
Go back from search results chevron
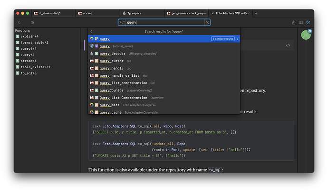pos(91,31)
